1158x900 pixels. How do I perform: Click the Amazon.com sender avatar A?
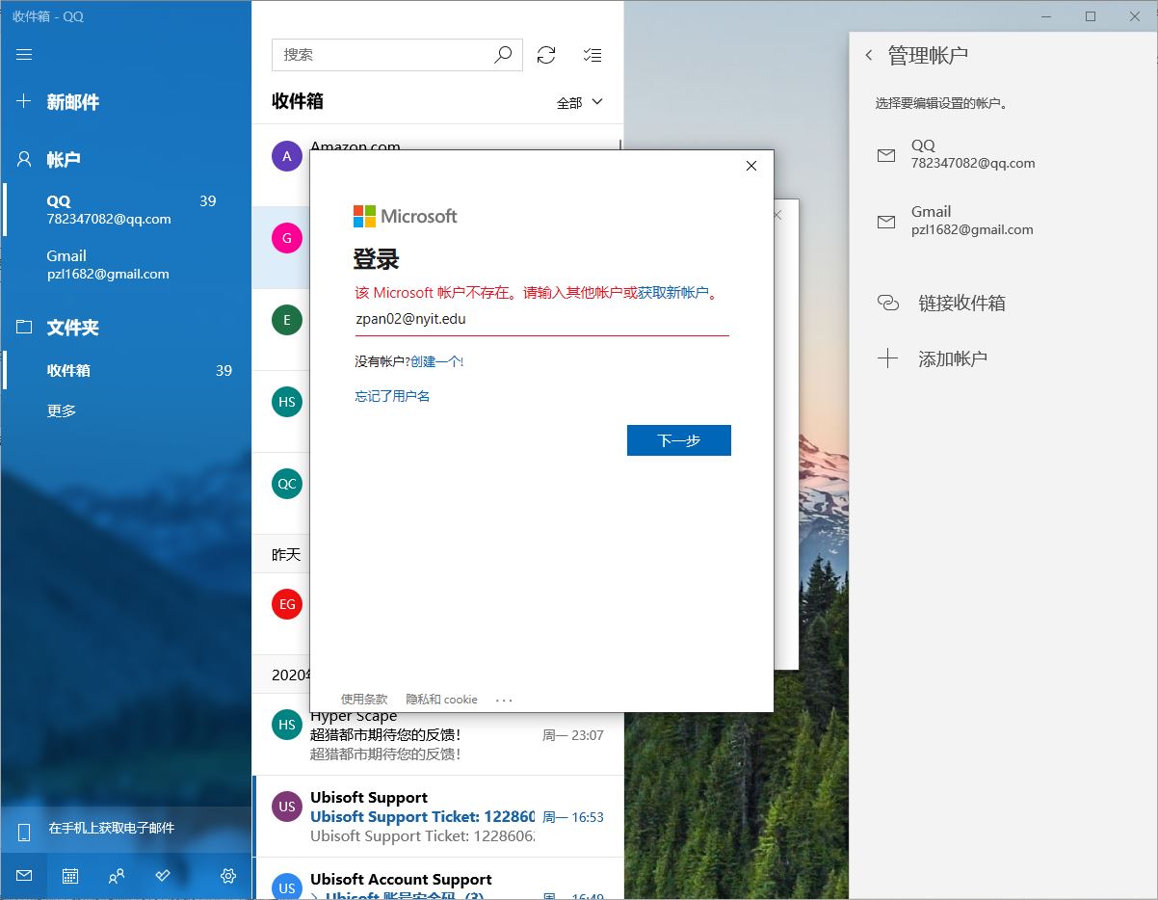287,156
